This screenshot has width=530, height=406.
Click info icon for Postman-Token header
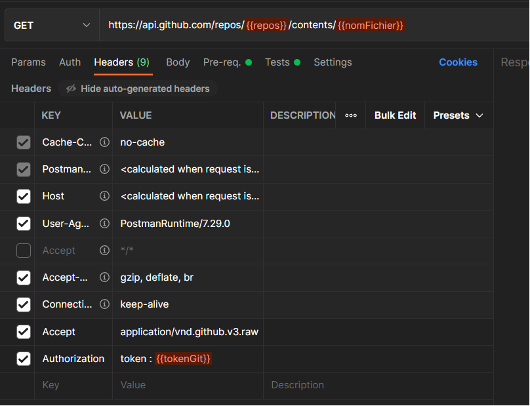[x=104, y=169]
